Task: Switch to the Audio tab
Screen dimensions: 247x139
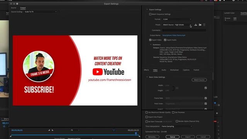Action: pos(164,70)
